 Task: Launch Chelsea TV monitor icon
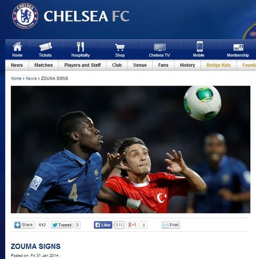[x=160, y=47]
